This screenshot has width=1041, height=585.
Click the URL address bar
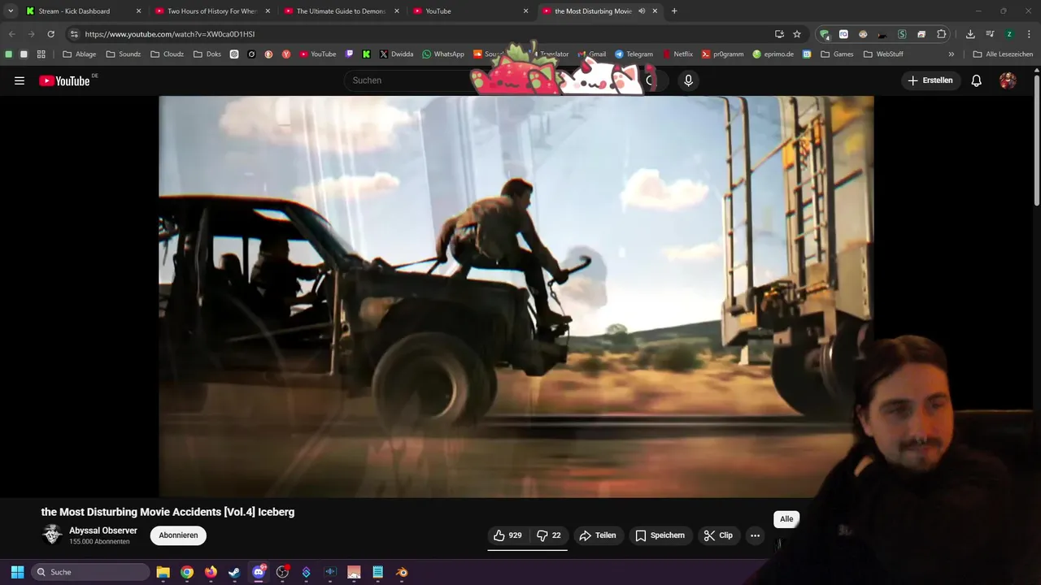tap(423, 34)
